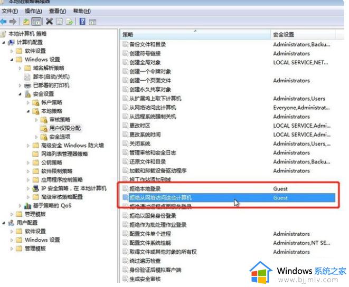Viewport: 349px width, 287px height.
Task: Click the Forward arrow toolbar icon
Action: 13,22
